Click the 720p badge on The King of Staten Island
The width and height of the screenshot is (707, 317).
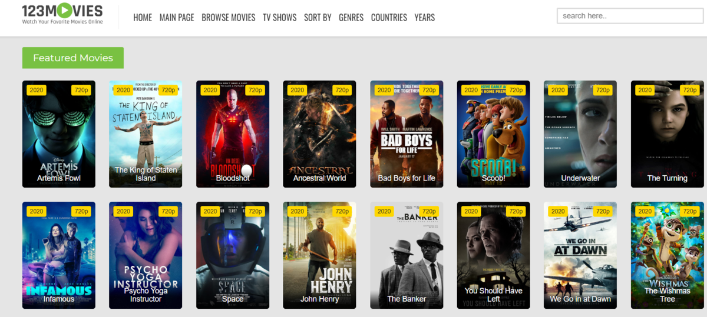169,90
